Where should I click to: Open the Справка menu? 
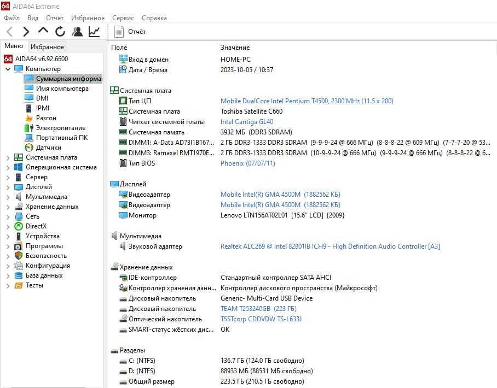point(154,18)
